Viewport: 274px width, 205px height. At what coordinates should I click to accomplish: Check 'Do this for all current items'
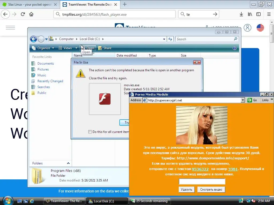pyautogui.click(x=90, y=132)
